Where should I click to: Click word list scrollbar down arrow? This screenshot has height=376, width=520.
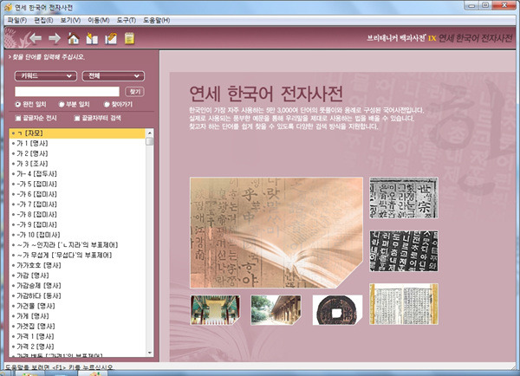(x=150, y=353)
